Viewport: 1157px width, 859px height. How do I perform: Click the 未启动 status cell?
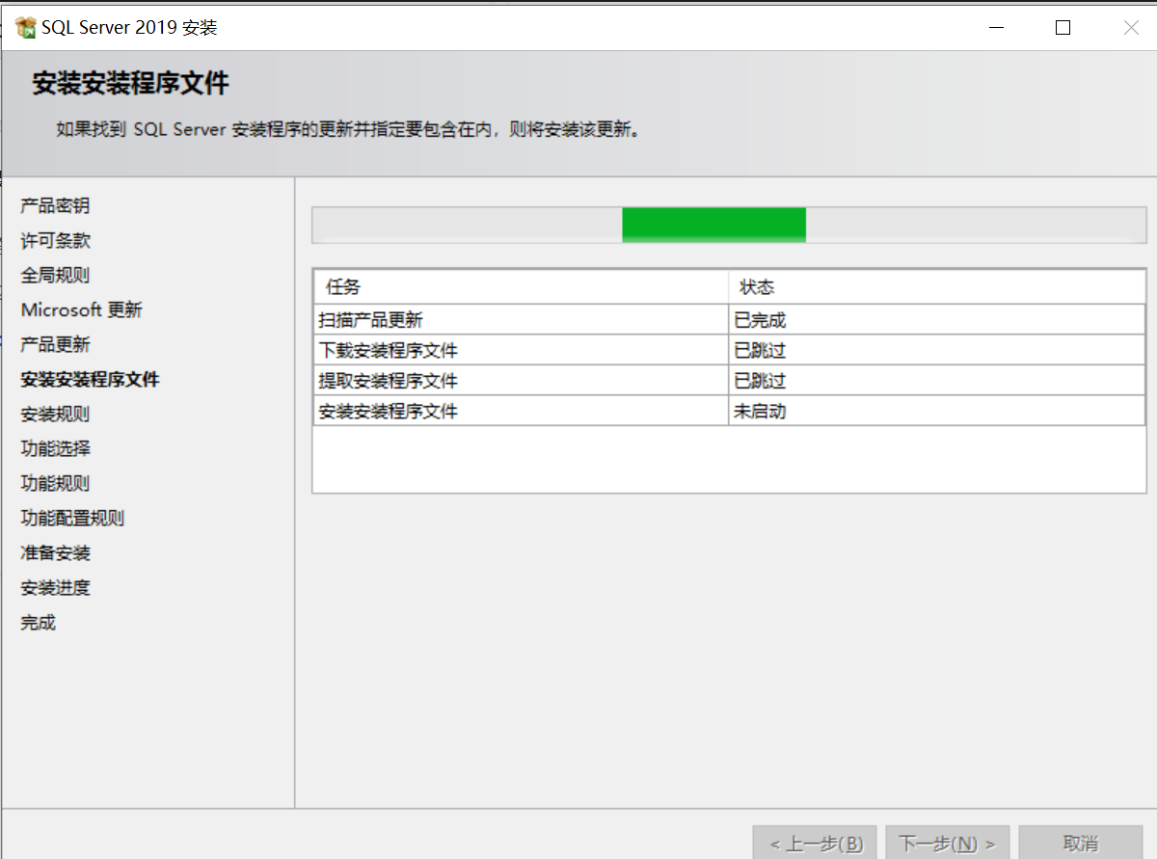pos(936,412)
